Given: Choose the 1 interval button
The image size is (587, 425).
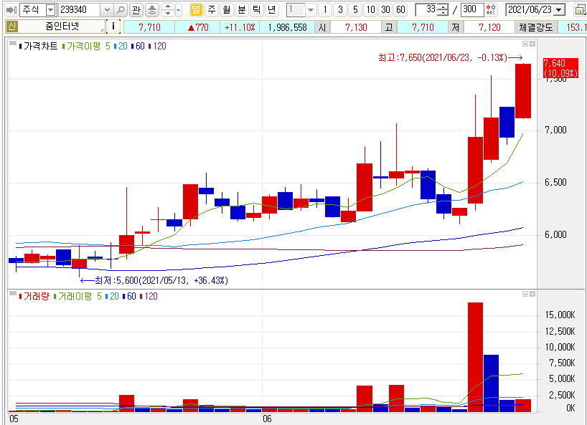Looking at the screenshot, I should (325, 10).
